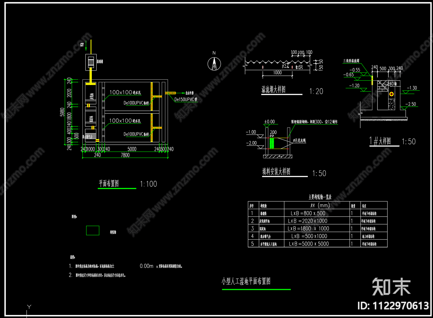
Task: Select the ID: 1122970613 text
Action: point(393,306)
